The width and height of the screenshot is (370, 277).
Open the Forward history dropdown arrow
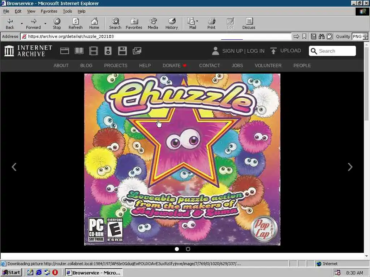pos(45,23)
